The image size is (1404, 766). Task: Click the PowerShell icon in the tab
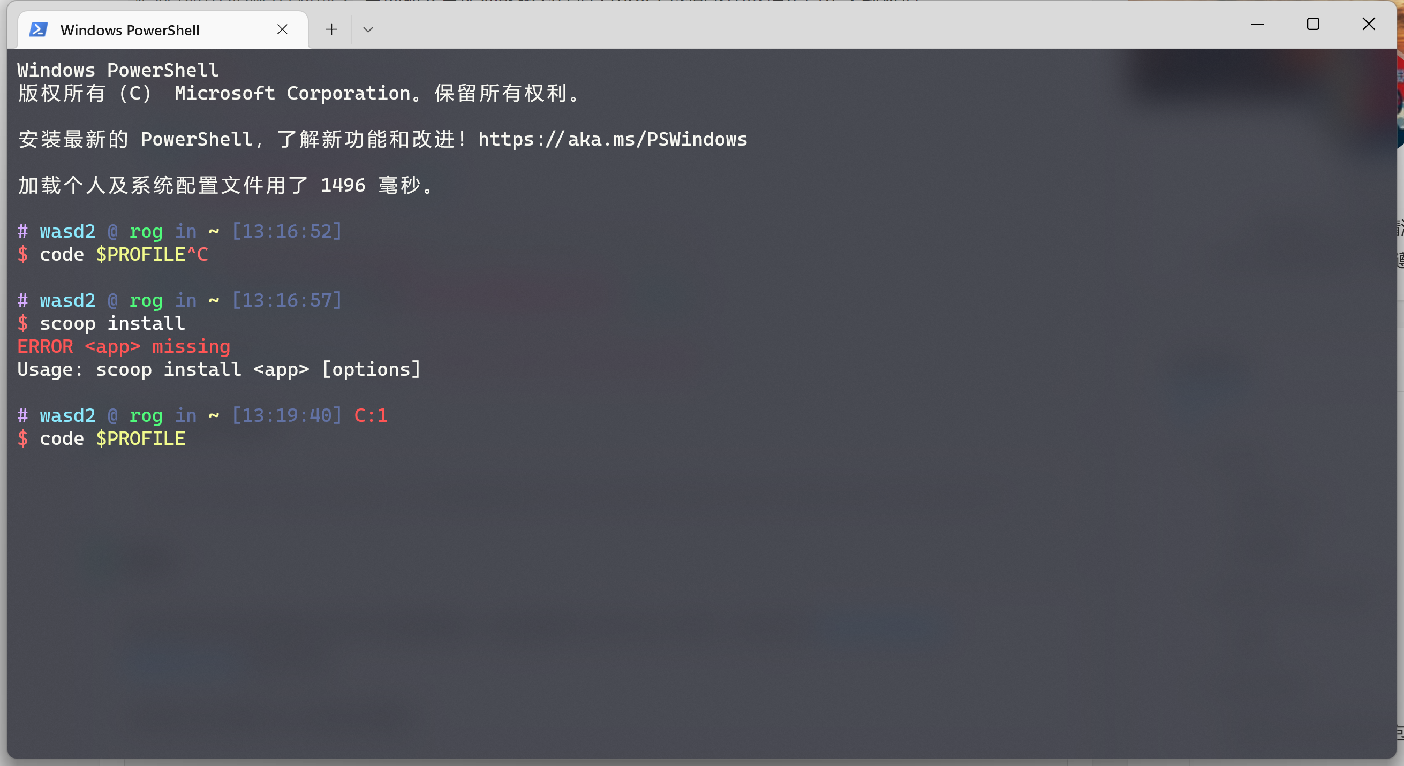[38, 29]
